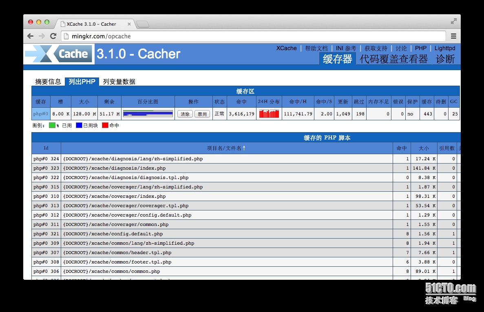Select row xcache/coverager/index.php

[x=246, y=196]
